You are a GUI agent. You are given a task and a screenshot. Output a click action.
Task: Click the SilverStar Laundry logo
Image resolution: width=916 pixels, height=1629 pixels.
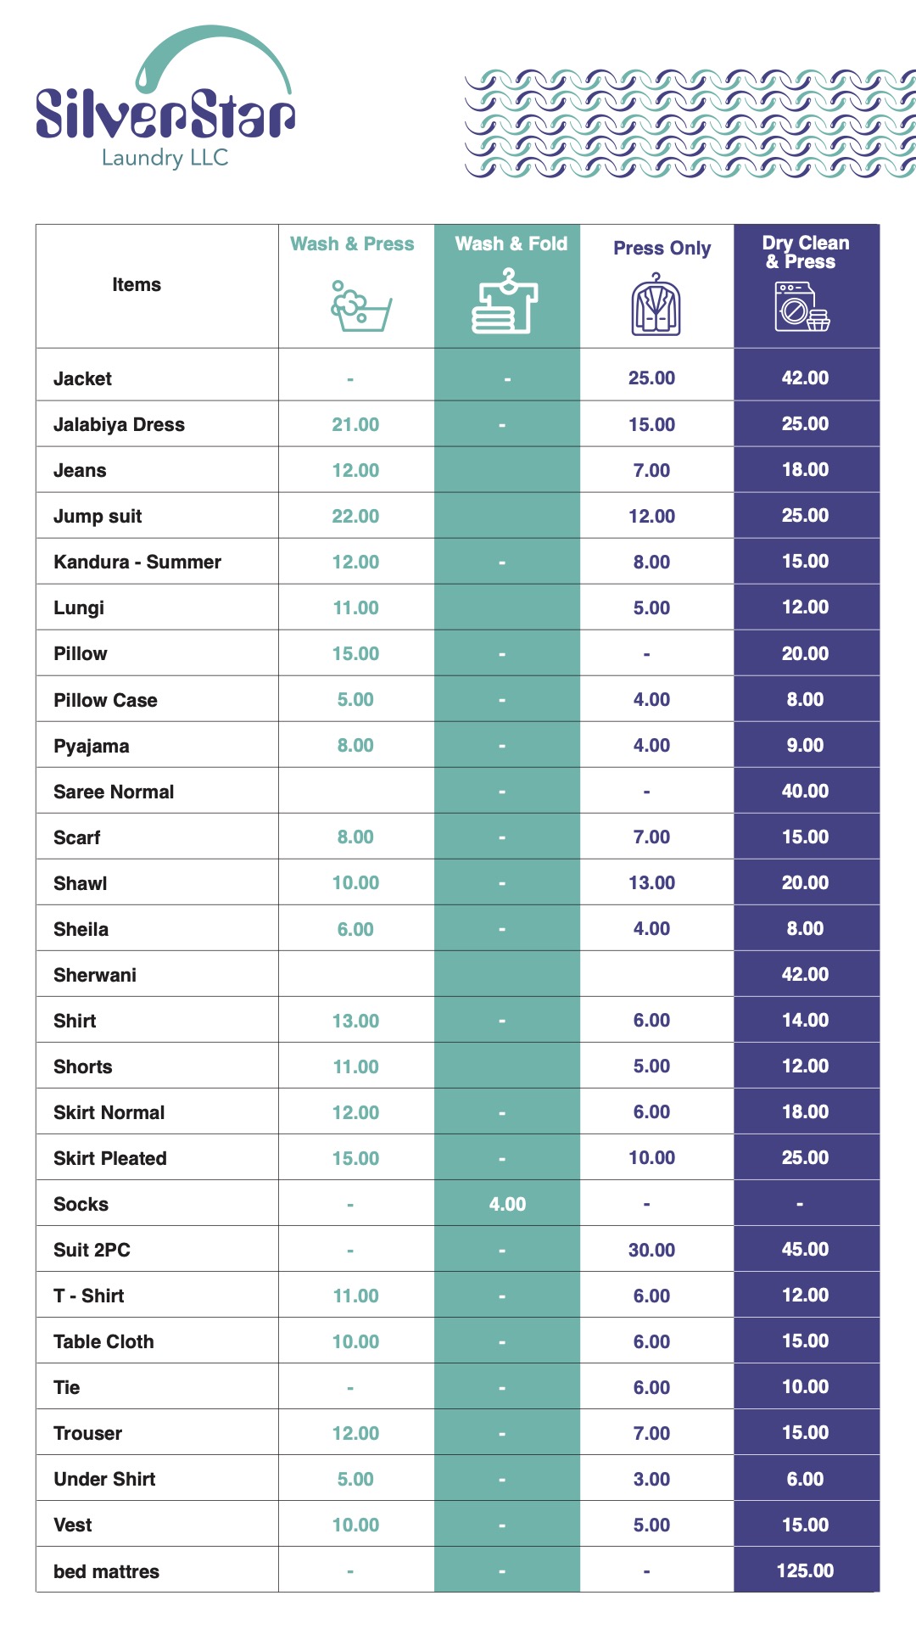pos(165,98)
